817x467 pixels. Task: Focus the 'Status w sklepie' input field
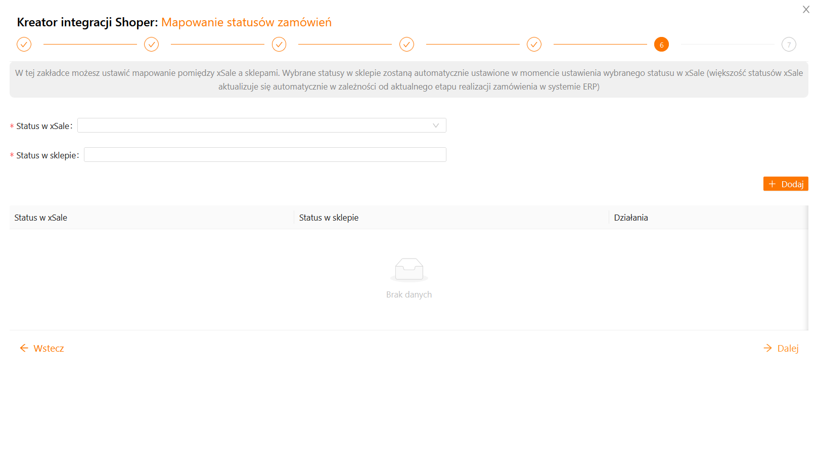[265, 155]
